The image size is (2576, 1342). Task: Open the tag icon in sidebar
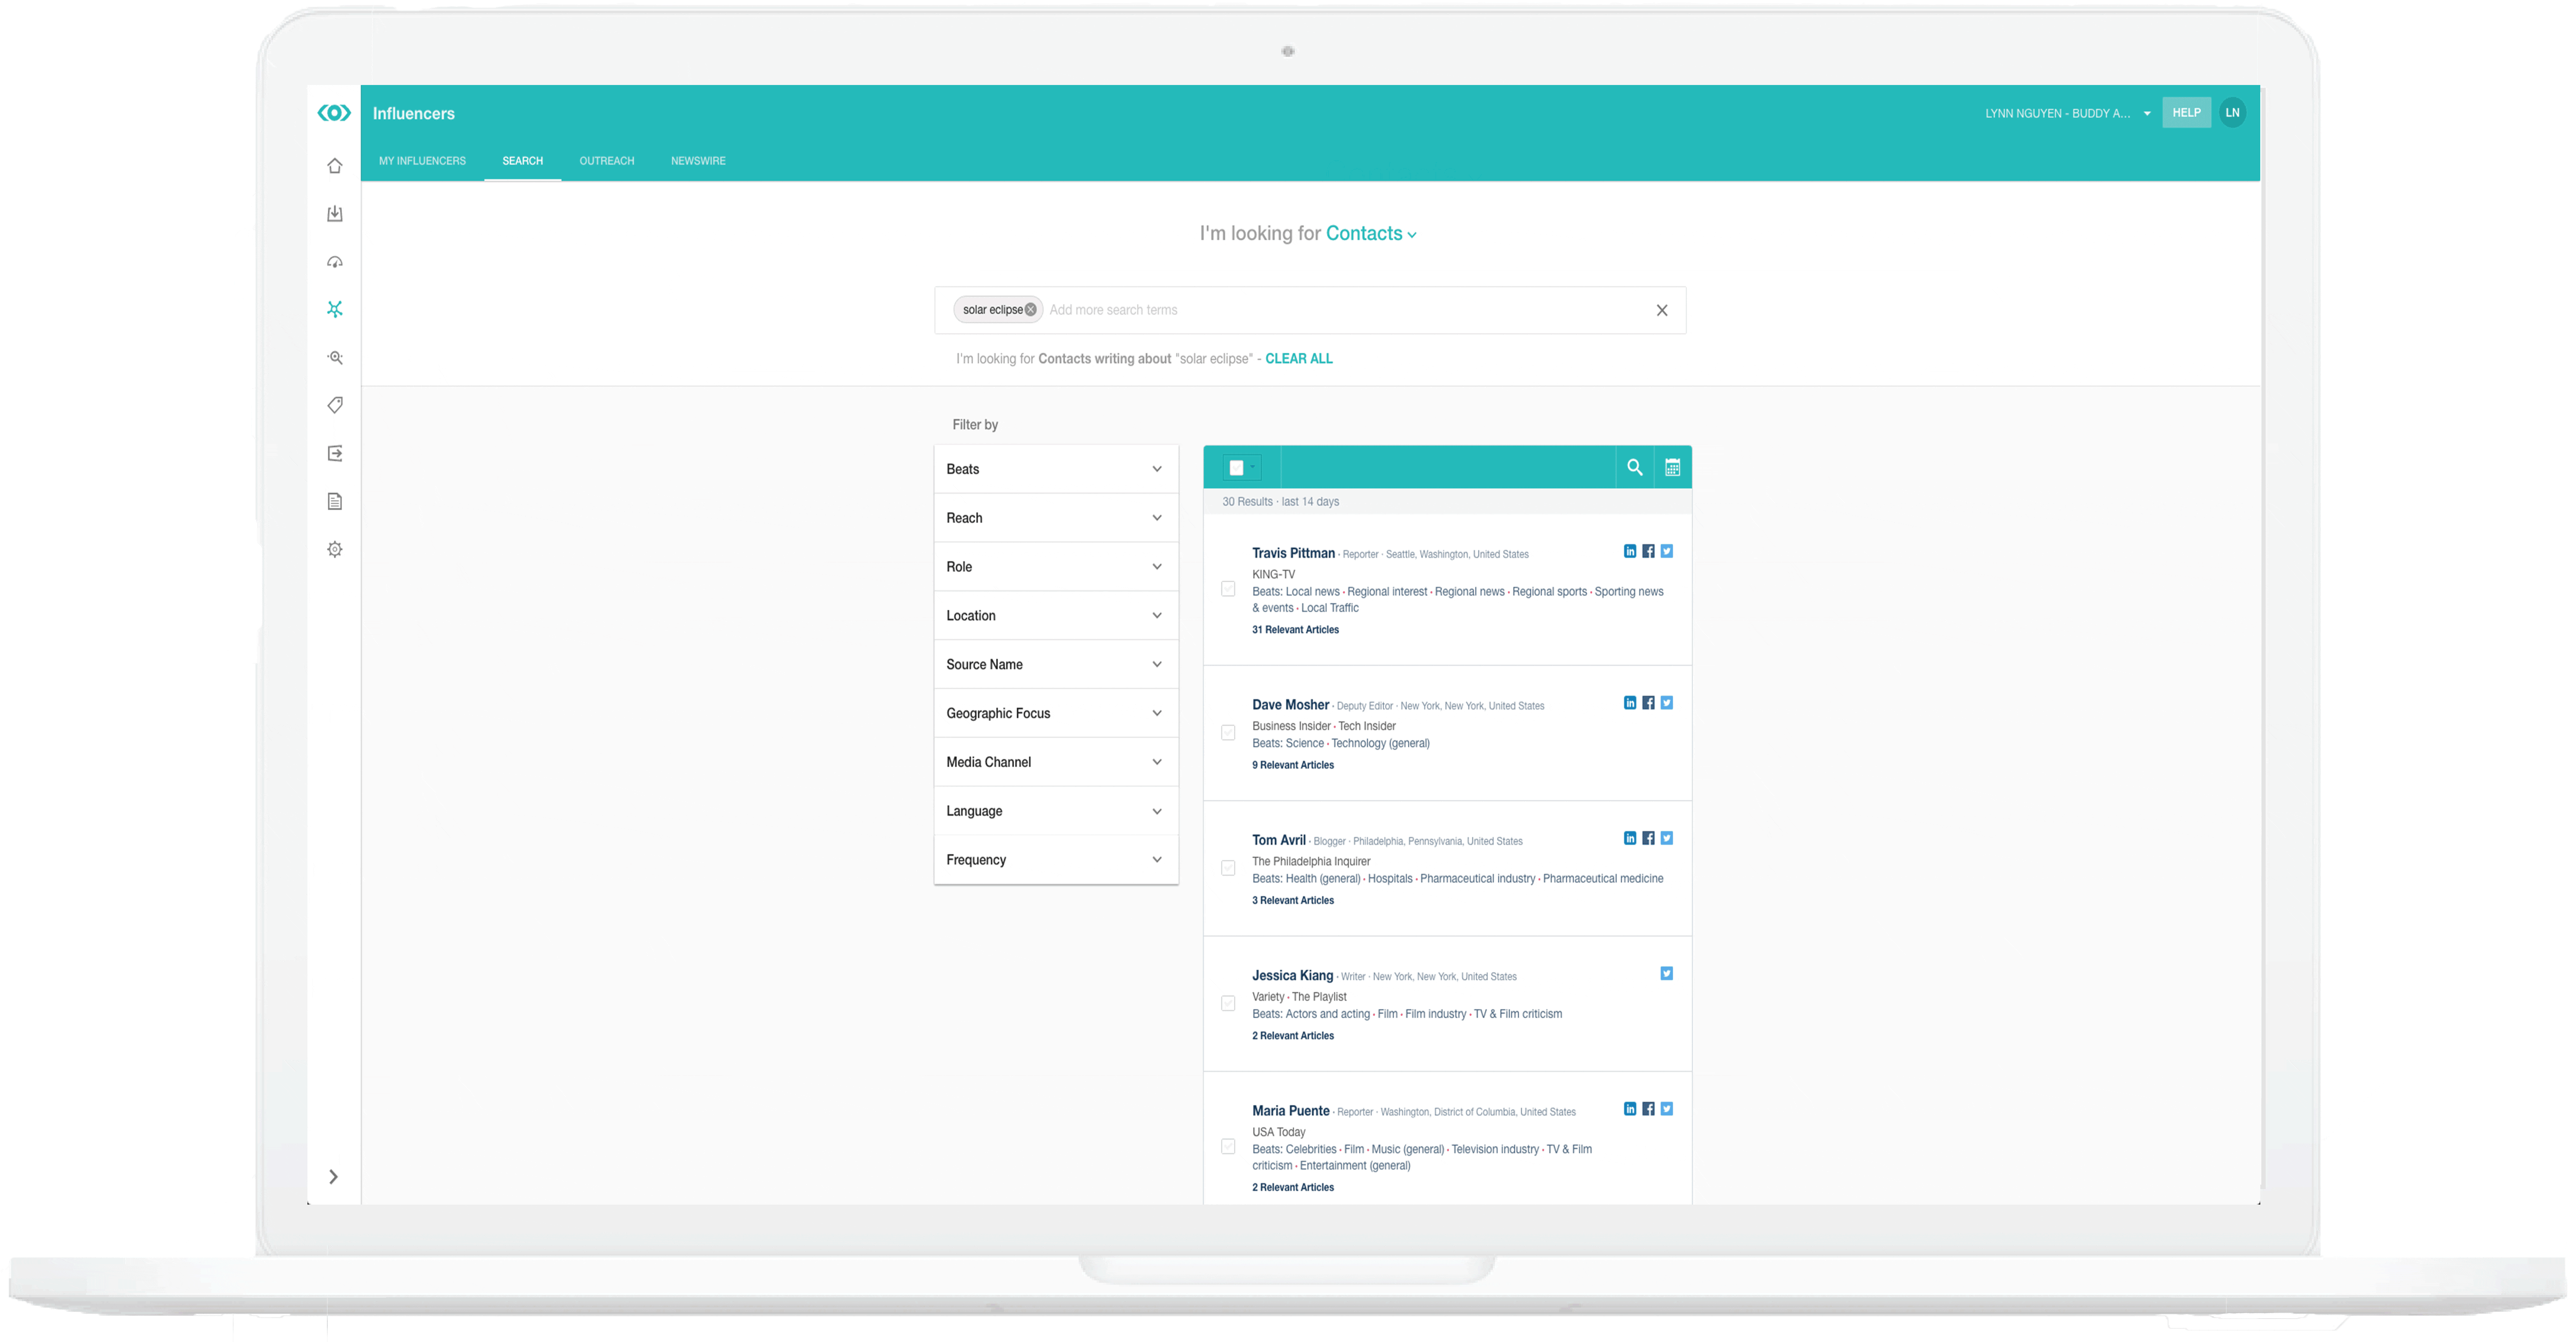(335, 405)
